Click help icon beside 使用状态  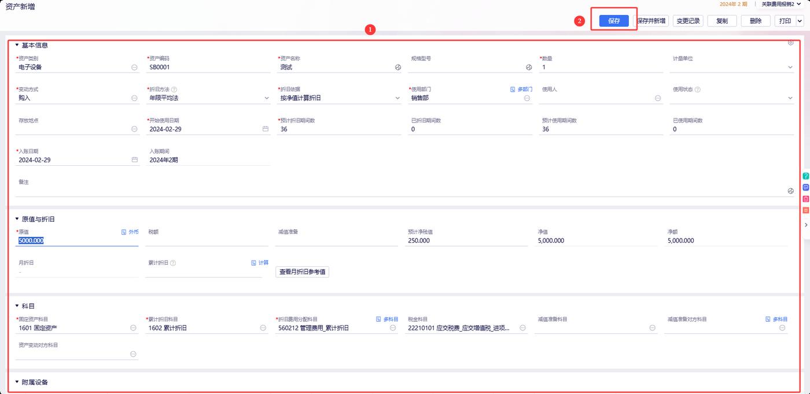[697, 90]
